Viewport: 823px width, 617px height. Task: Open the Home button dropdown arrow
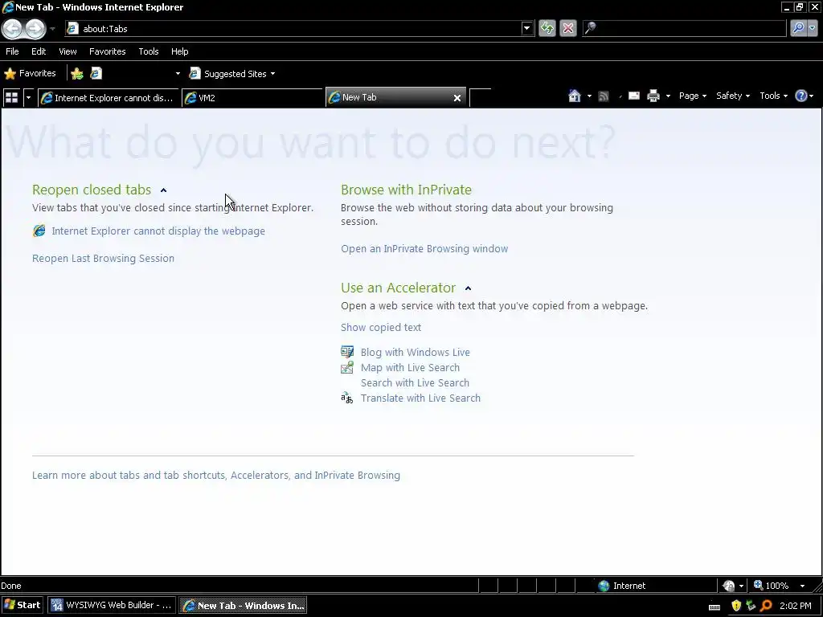tap(589, 96)
